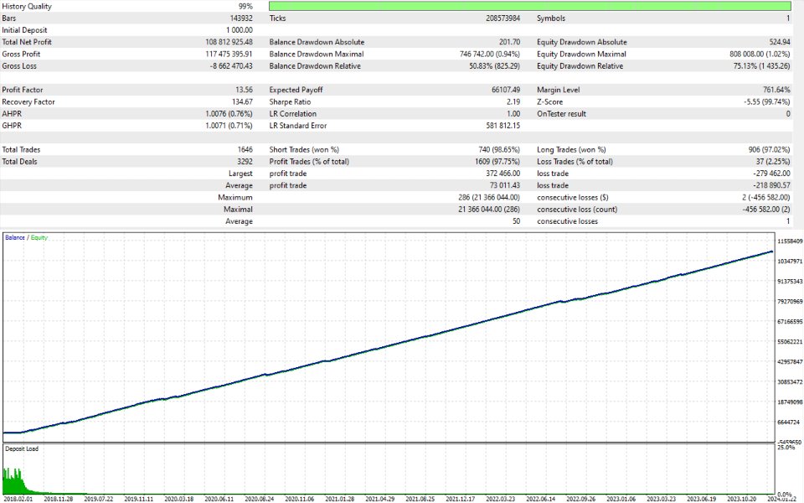
Task: Select the Total Net Profit value
Action: point(229,42)
